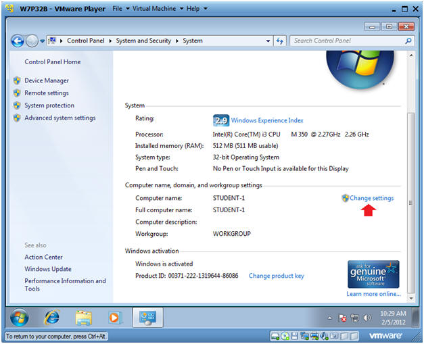Click the address bar refresh button

[279, 41]
